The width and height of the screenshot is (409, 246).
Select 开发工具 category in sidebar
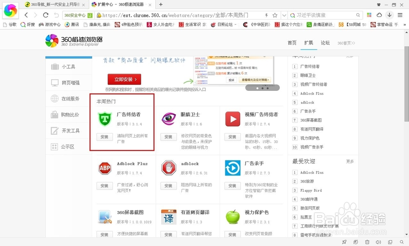pyautogui.click(x=69, y=131)
